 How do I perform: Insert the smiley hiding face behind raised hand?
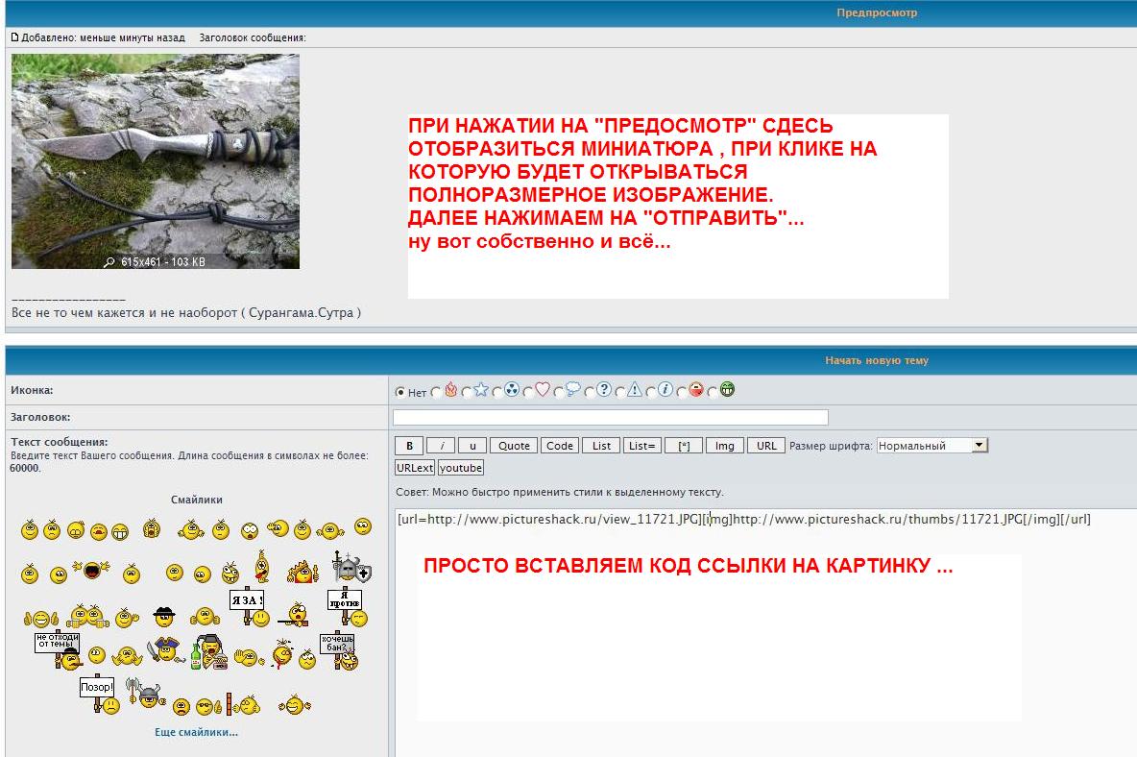[x=249, y=658]
